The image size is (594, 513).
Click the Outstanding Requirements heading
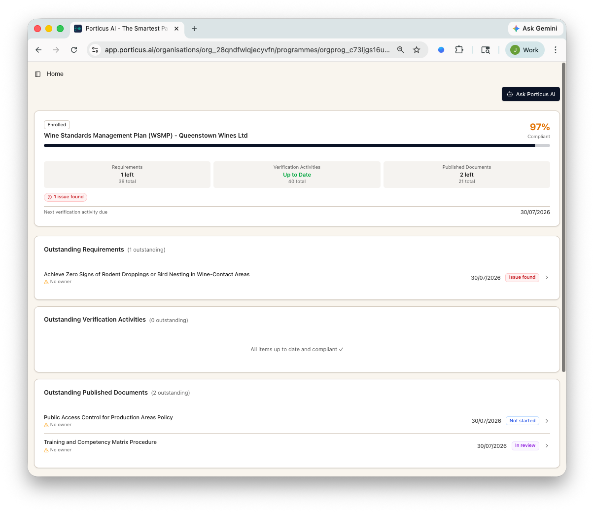point(84,250)
